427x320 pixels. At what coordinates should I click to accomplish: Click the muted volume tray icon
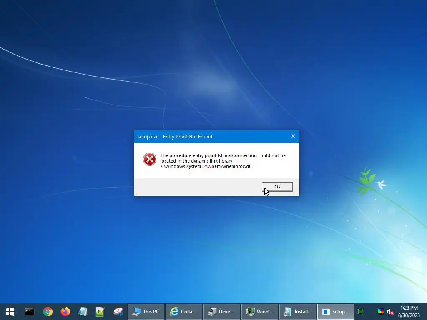click(x=390, y=312)
